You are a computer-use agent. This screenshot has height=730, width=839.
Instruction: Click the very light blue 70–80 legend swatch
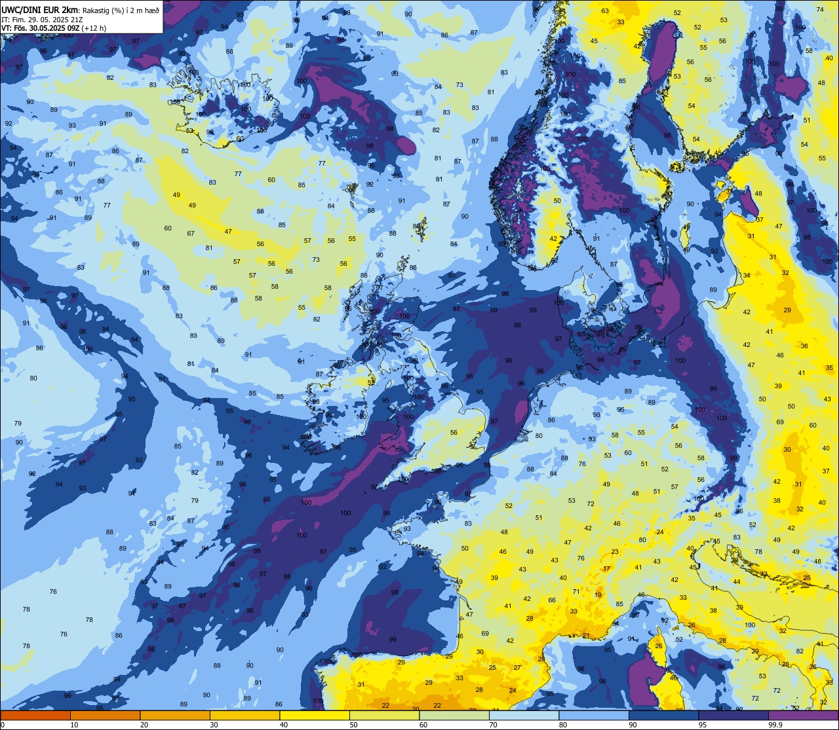[524, 715]
